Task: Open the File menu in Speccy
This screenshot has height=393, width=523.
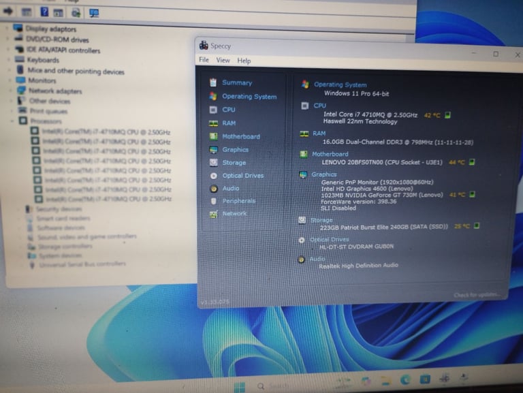Action: pos(204,60)
